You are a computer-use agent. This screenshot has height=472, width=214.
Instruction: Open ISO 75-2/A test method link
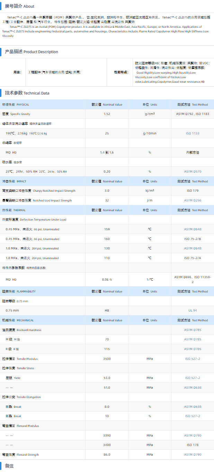[193, 258]
